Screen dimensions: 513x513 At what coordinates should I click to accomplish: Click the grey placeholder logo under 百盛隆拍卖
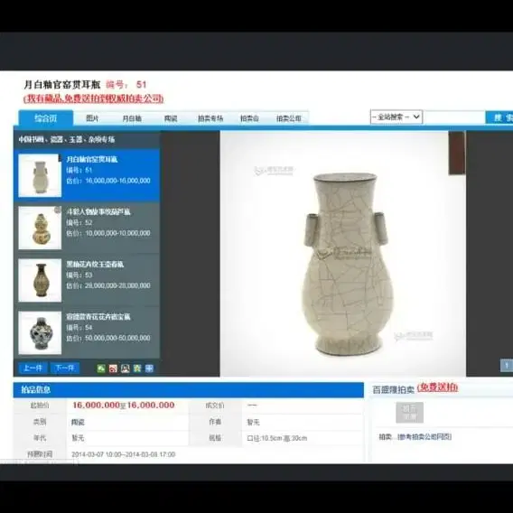[x=410, y=413]
